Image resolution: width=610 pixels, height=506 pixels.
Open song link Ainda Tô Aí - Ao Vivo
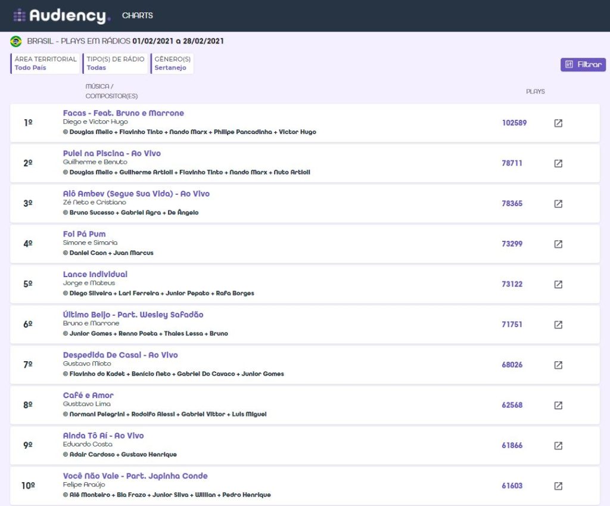tap(103, 436)
